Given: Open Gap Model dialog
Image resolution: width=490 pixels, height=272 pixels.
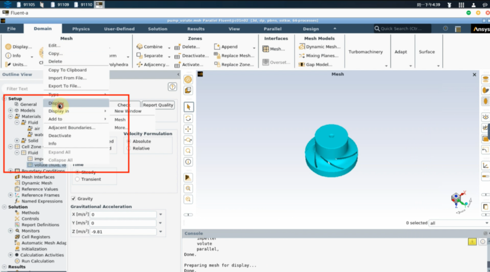Looking at the screenshot, I should (x=315, y=65).
